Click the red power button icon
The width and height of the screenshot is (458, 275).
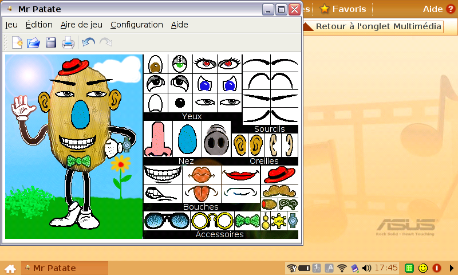437,268
